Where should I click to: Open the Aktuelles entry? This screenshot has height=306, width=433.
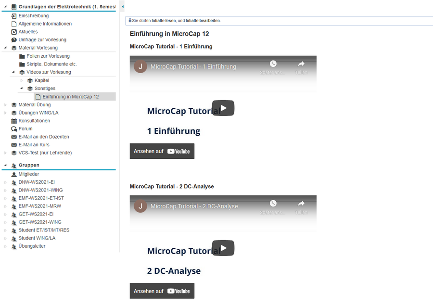point(28,32)
